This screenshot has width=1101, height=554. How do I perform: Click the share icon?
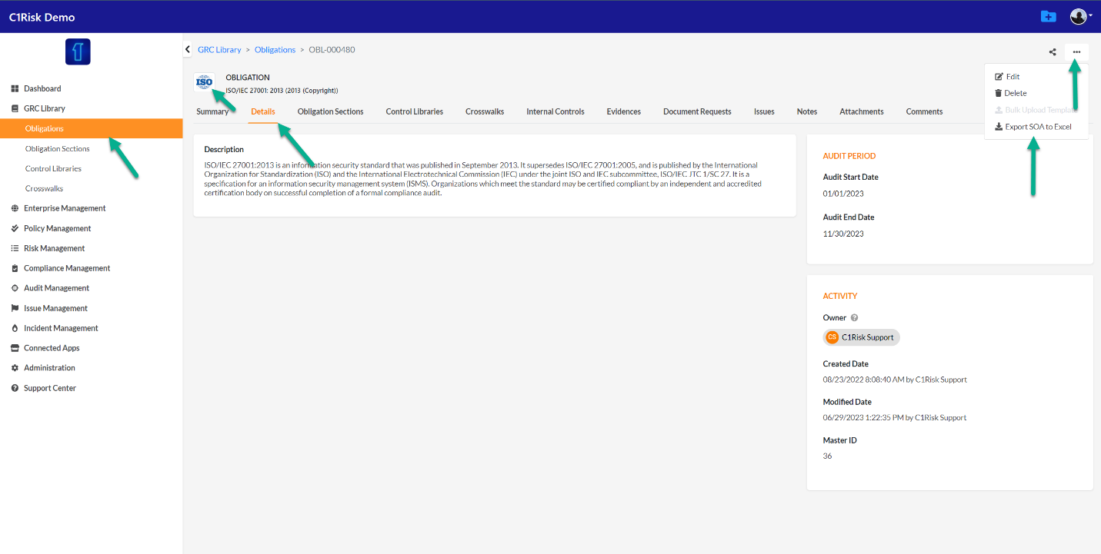pos(1053,52)
